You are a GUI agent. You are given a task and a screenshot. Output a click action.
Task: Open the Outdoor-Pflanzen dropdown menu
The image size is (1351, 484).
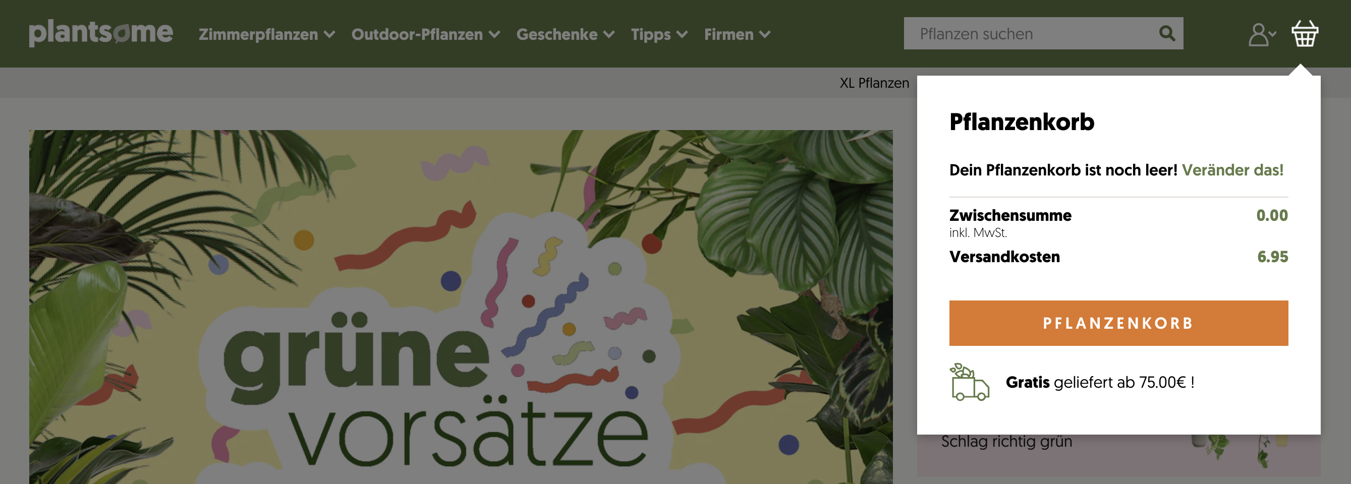tap(493, 35)
